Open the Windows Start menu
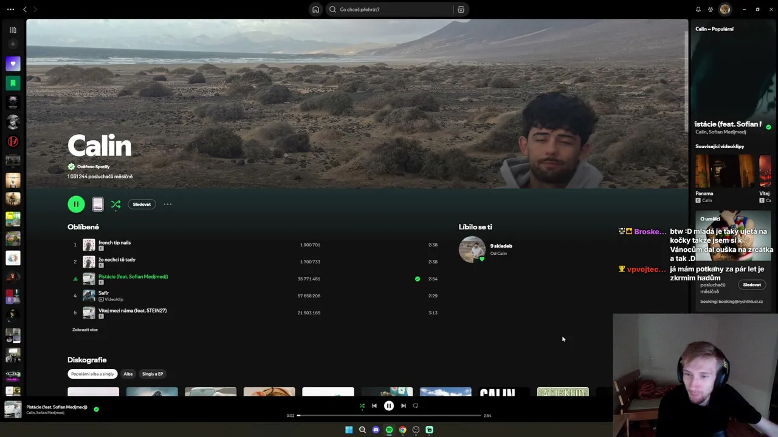Viewport: 778px width, 437px height. [349, 430]
